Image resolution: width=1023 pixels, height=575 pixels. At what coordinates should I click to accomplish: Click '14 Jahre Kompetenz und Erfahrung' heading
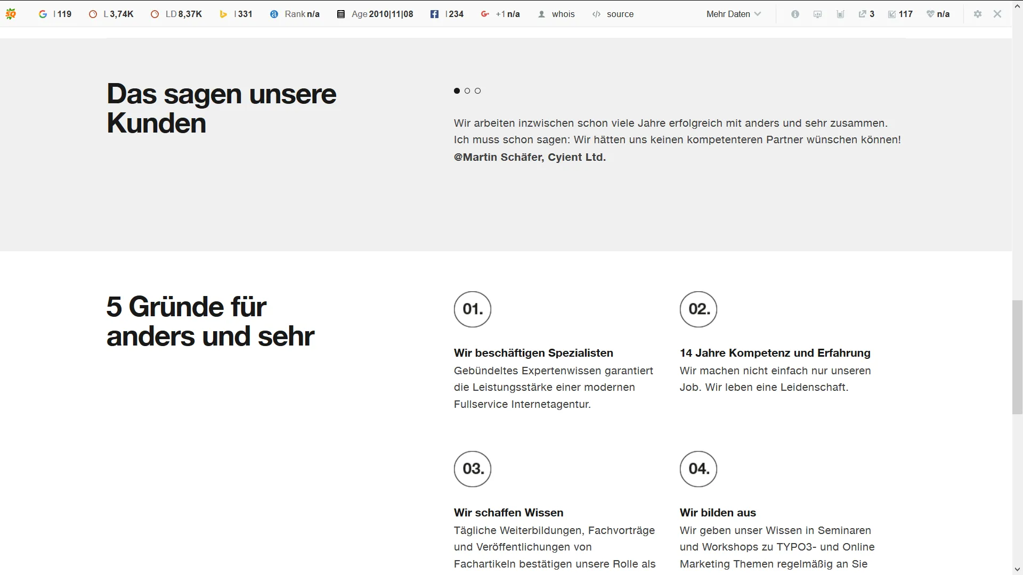tap(775, 353)
